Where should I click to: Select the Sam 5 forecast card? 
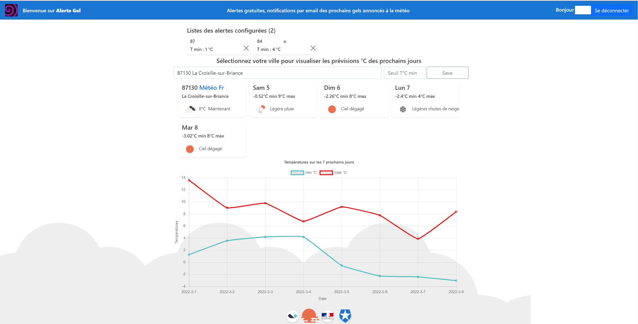[283, 100]
